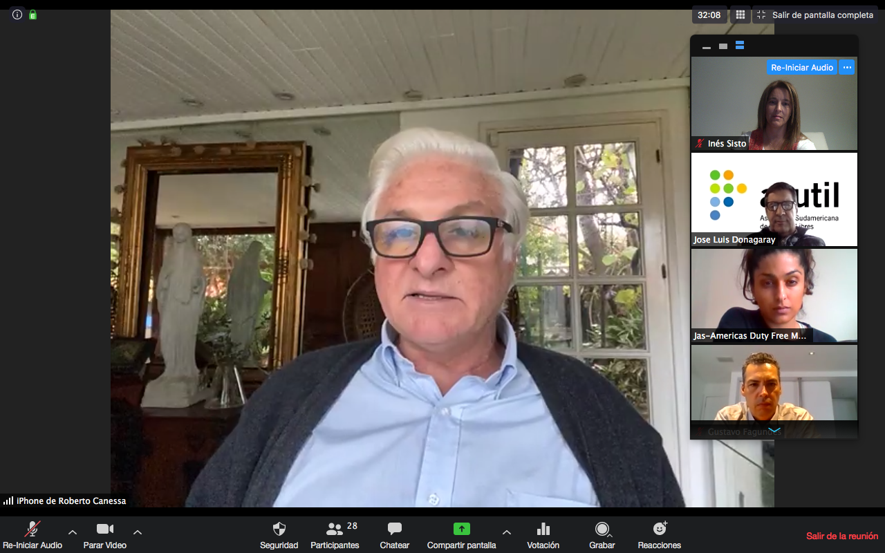Stop camera with Parar Video

click(x=105, y=529)
